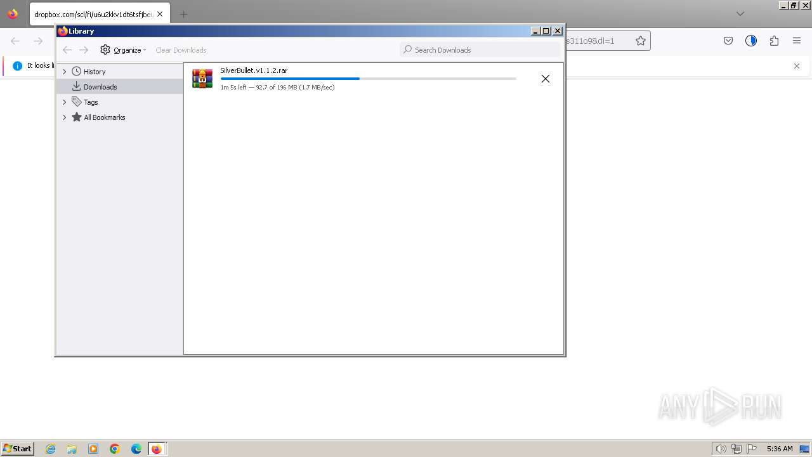Image resolution: width=812 pixels, height=457 pixels.
Task: Open the volume tray icon
Action: tap(721, 449)
